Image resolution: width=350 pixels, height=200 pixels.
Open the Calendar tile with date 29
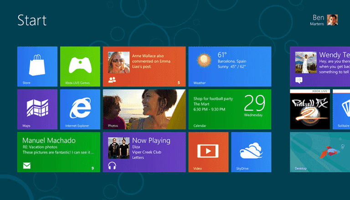[230, 109]
